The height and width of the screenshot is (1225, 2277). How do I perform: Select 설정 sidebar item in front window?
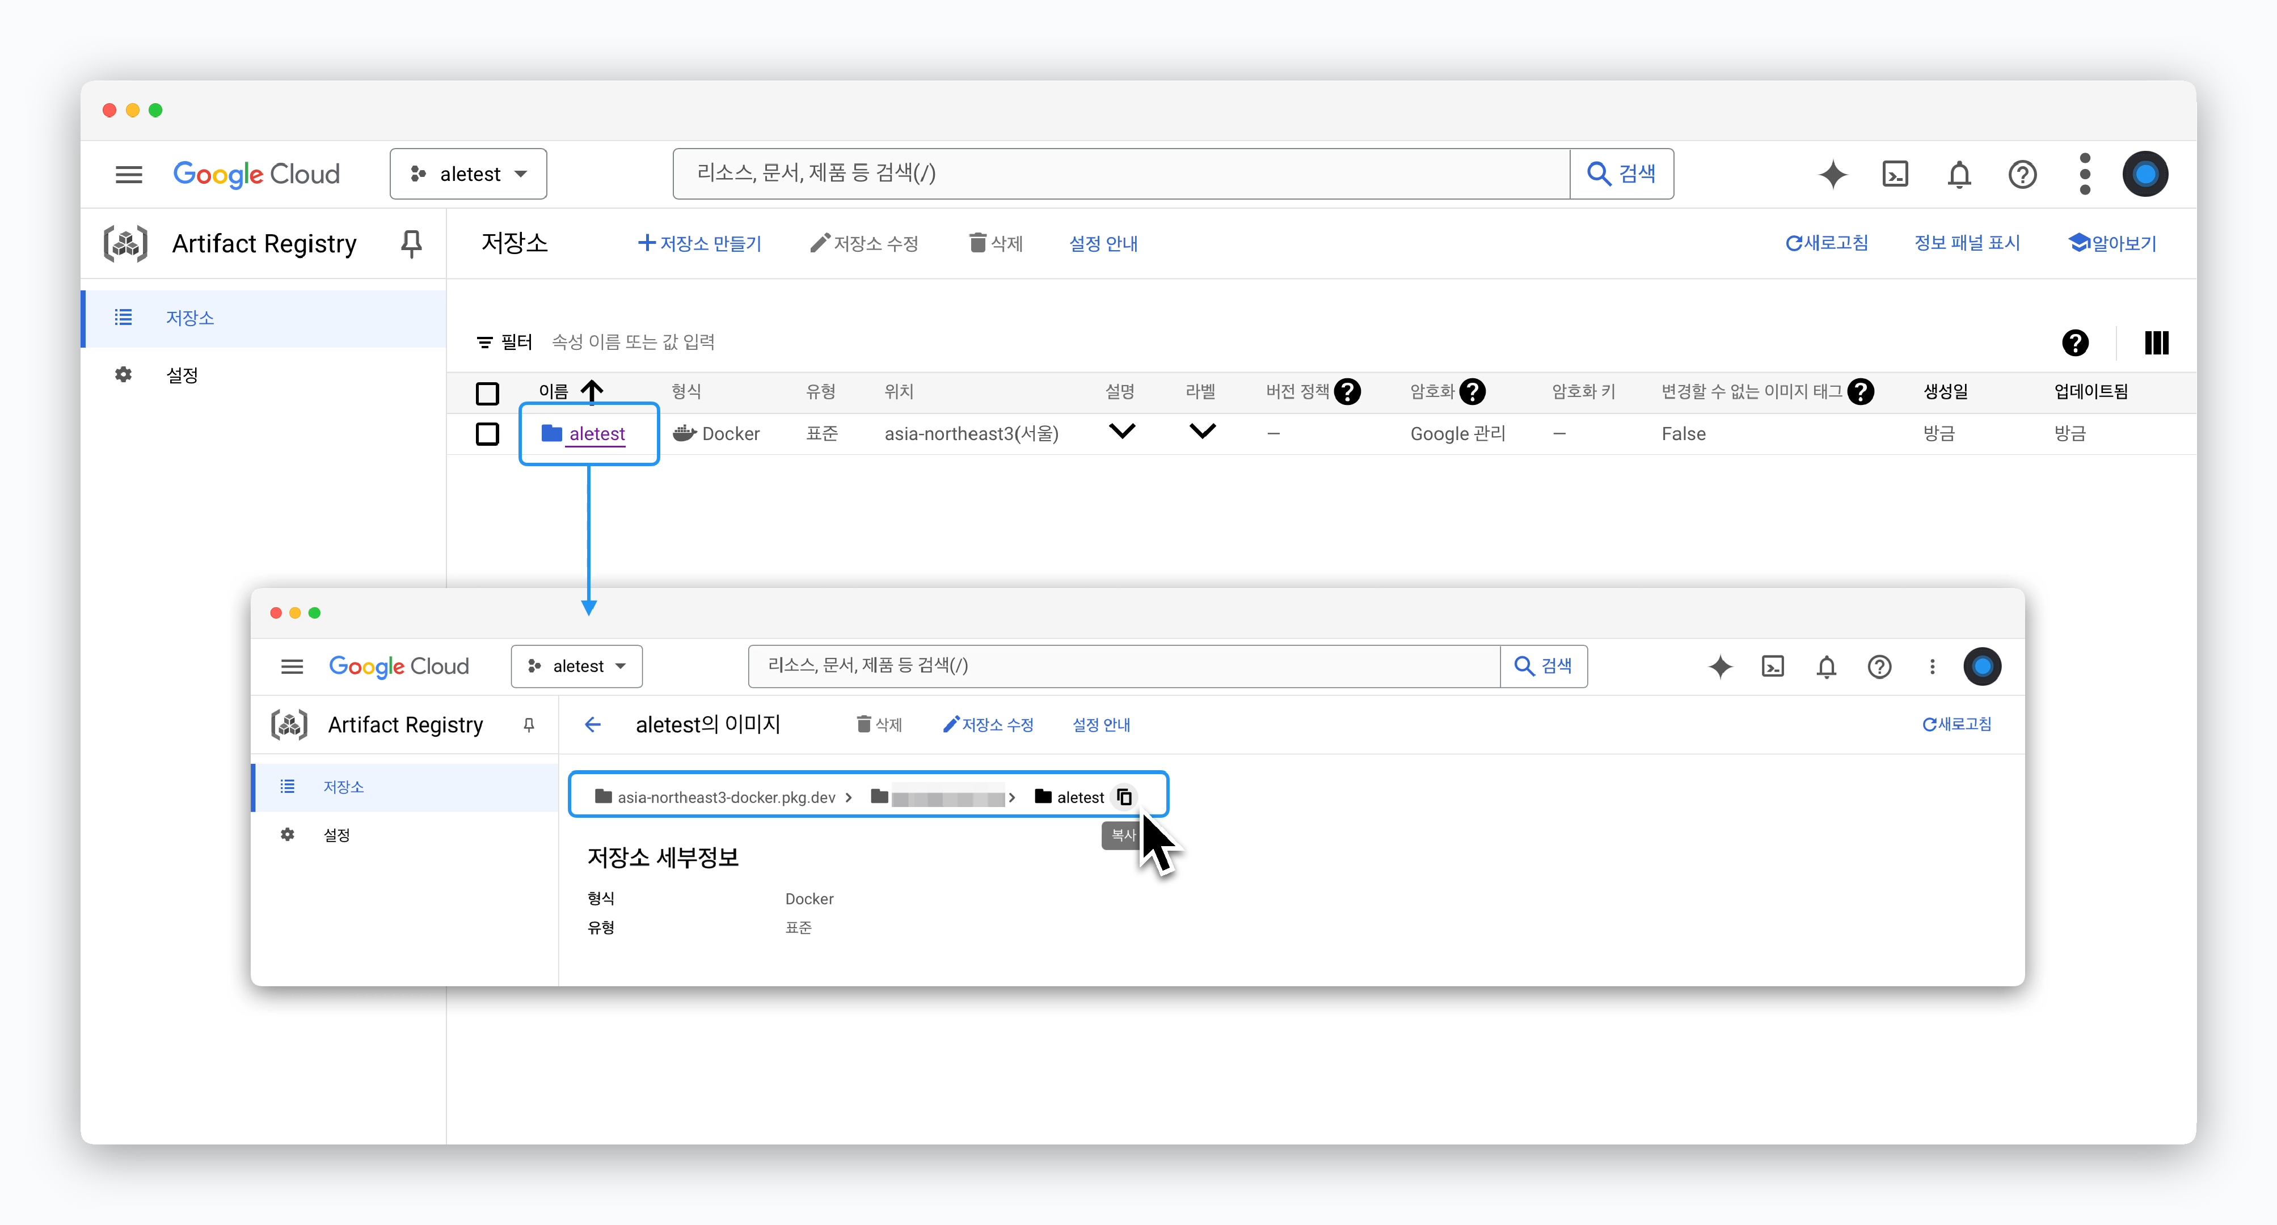405,835
